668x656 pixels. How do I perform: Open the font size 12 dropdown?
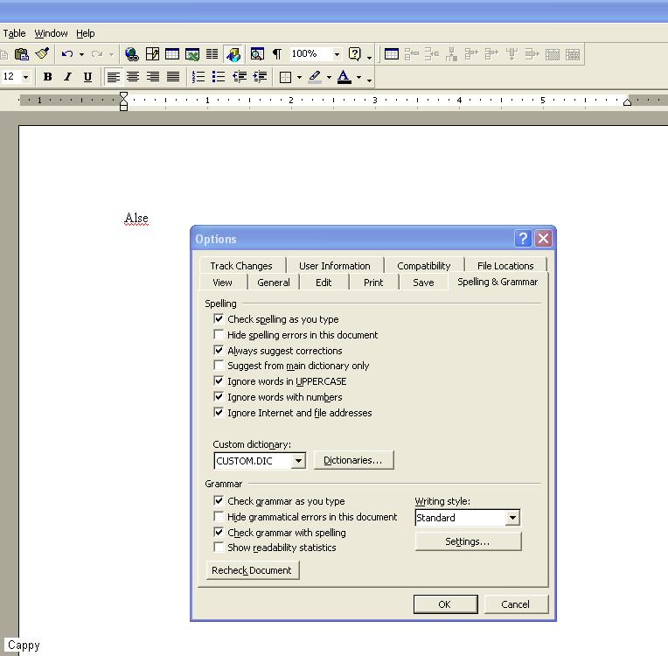(26, 77)
